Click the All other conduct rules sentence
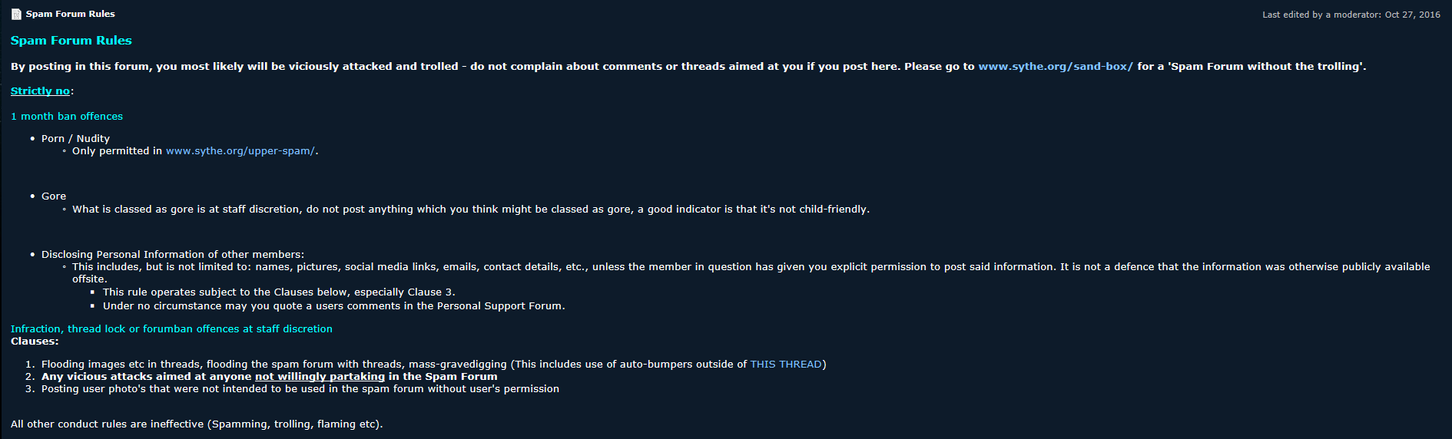This screenshot has height=439, width=1452. [197, 424]
